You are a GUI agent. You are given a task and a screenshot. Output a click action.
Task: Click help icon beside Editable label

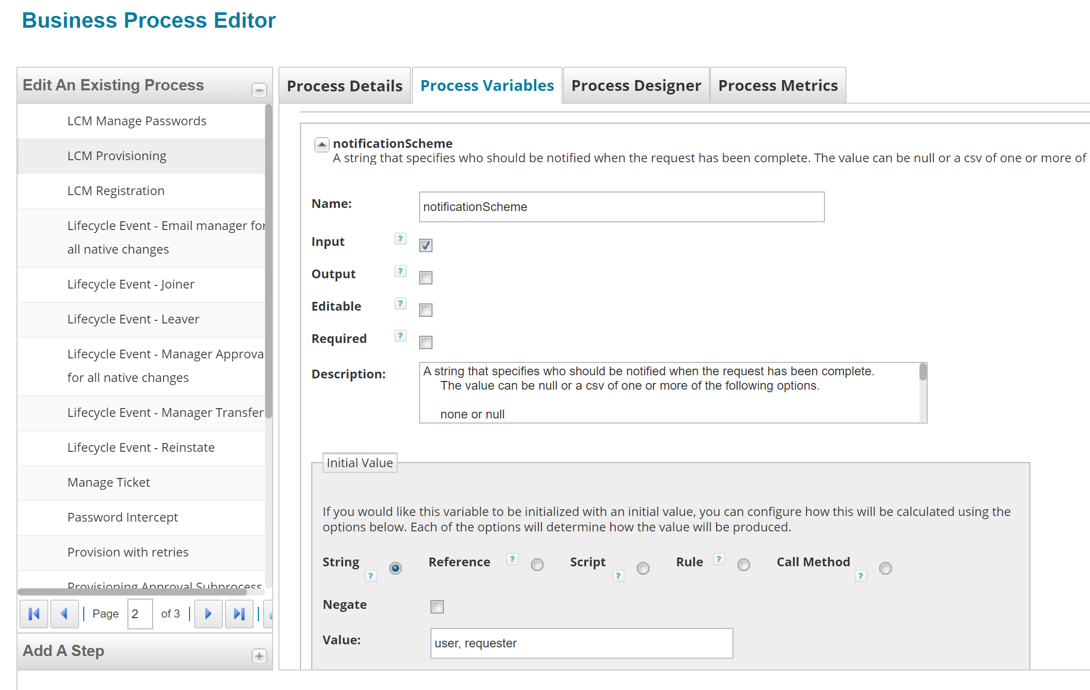(x=400, y=303)
